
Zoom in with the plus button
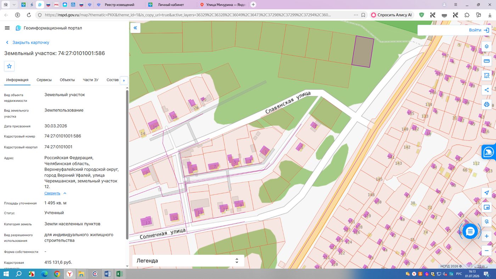coord(487,236)
